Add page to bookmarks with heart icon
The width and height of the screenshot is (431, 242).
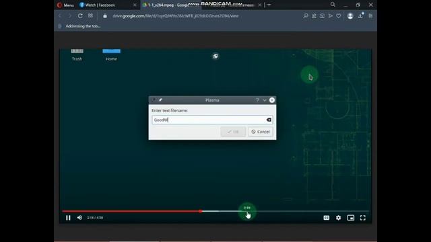[339, 16]
